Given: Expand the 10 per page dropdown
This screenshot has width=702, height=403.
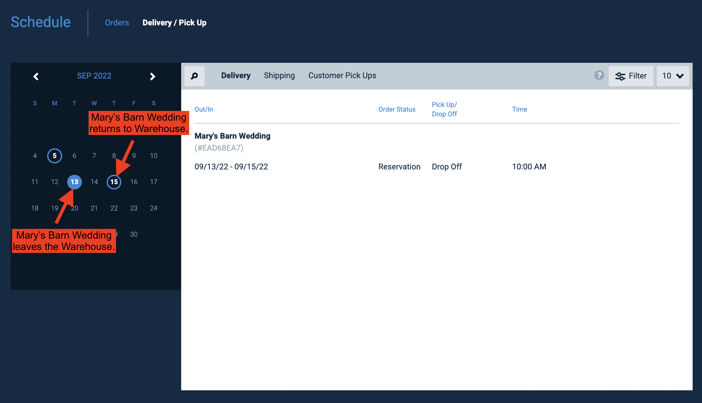Looking at the screenshot, I should click(673, 76).
